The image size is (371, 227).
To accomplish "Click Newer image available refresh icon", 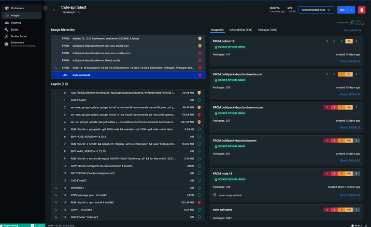I will pyautogui.click(x=214, y=195).
